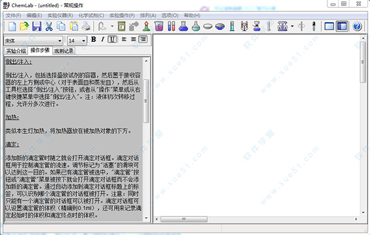This screenshot has height=235, width=370.
Task: Copy selection using the copy icon
Action: 61,26
